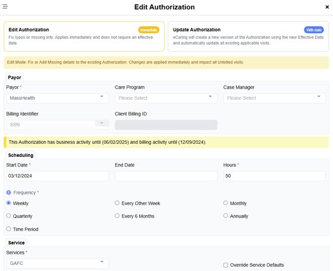This screenshot has height=271, width=333.
Task: Open the Payor dropdown showing MassHealth
Action: click(x=58, y=98)
